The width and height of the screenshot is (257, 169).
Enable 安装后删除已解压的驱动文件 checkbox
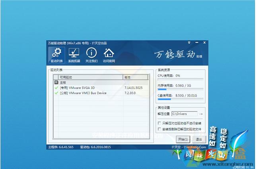(160, 129)
